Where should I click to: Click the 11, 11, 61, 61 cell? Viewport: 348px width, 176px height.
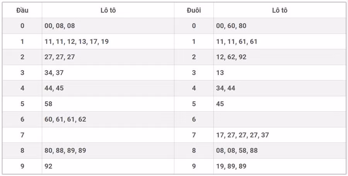coord(237,42)
